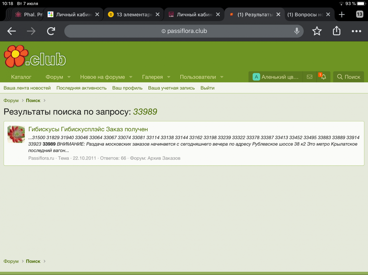368x275 pixels.
Task: Reload the passiflora.club page
Action: tap(51, 31)
